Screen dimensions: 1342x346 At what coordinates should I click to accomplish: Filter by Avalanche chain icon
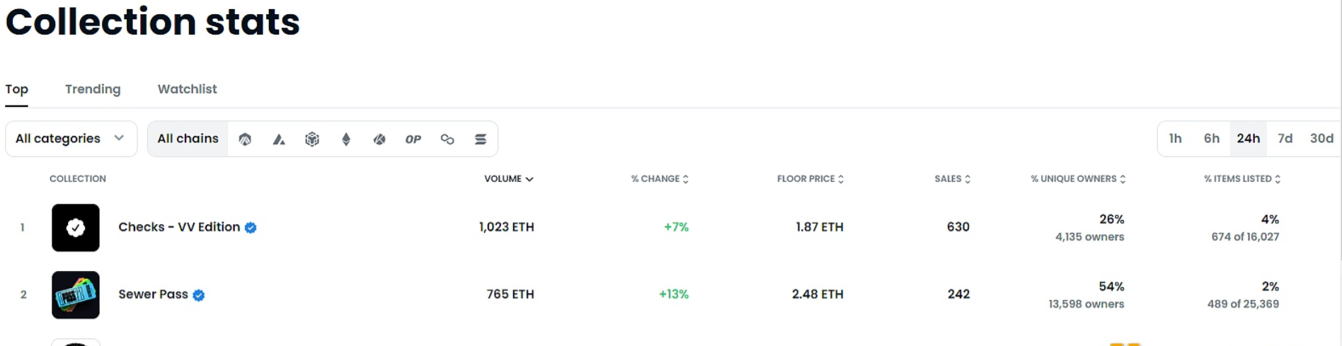click(279, 139)
